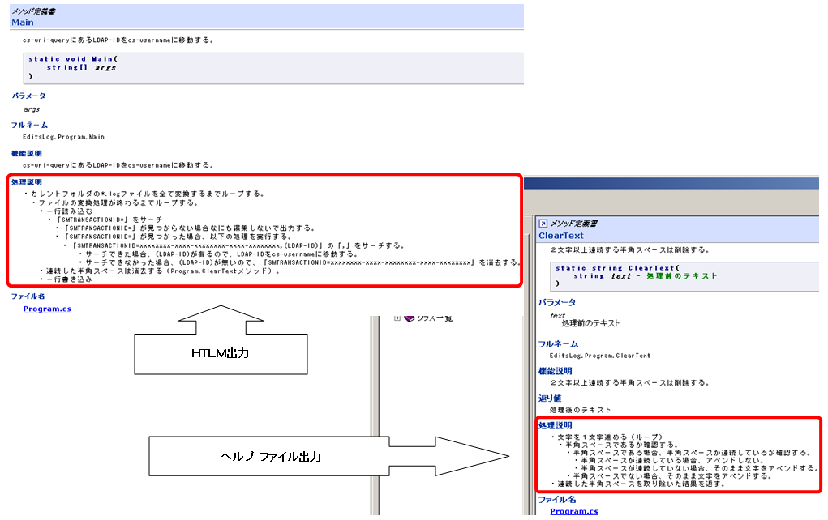
Task: Open Program.cs link in the help file pane
Action: tap(573, 511)
